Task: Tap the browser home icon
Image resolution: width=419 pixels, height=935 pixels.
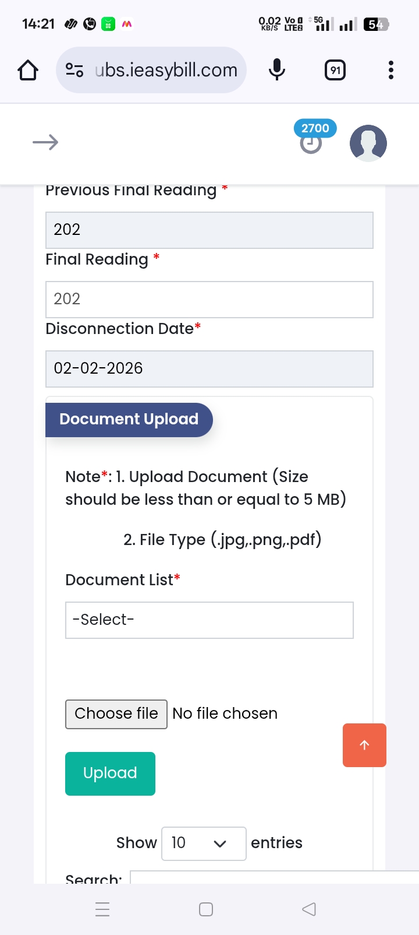Action: click(x=28, y=71)
